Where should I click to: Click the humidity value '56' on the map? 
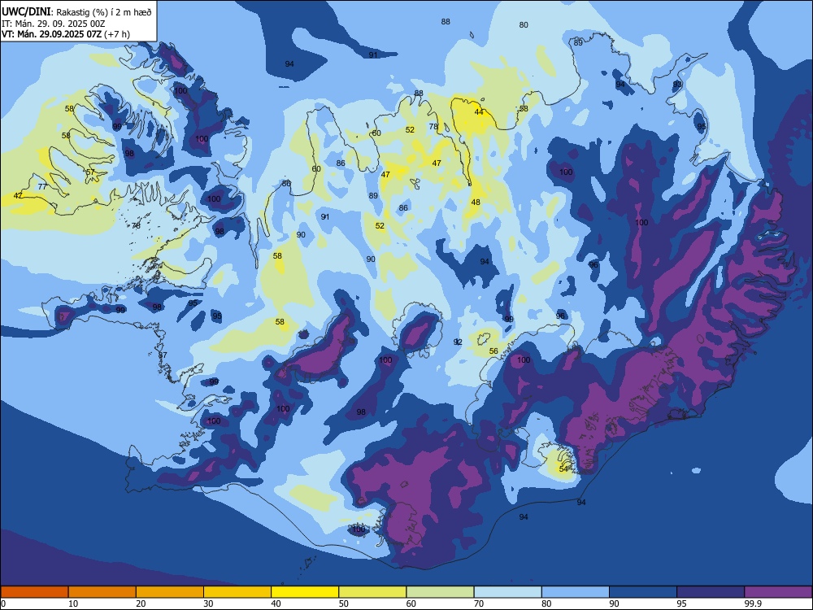click(493, 351)
